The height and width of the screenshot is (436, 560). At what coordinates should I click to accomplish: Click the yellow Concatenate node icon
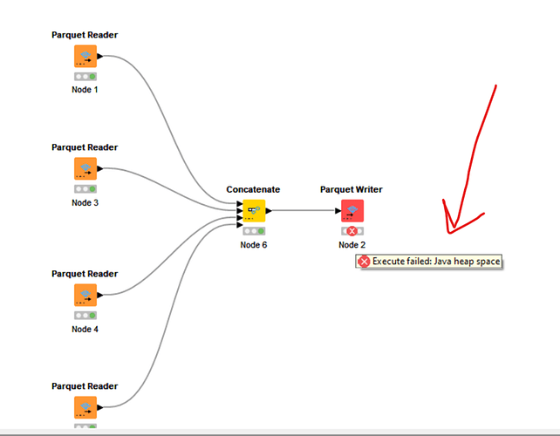(253, 210)
